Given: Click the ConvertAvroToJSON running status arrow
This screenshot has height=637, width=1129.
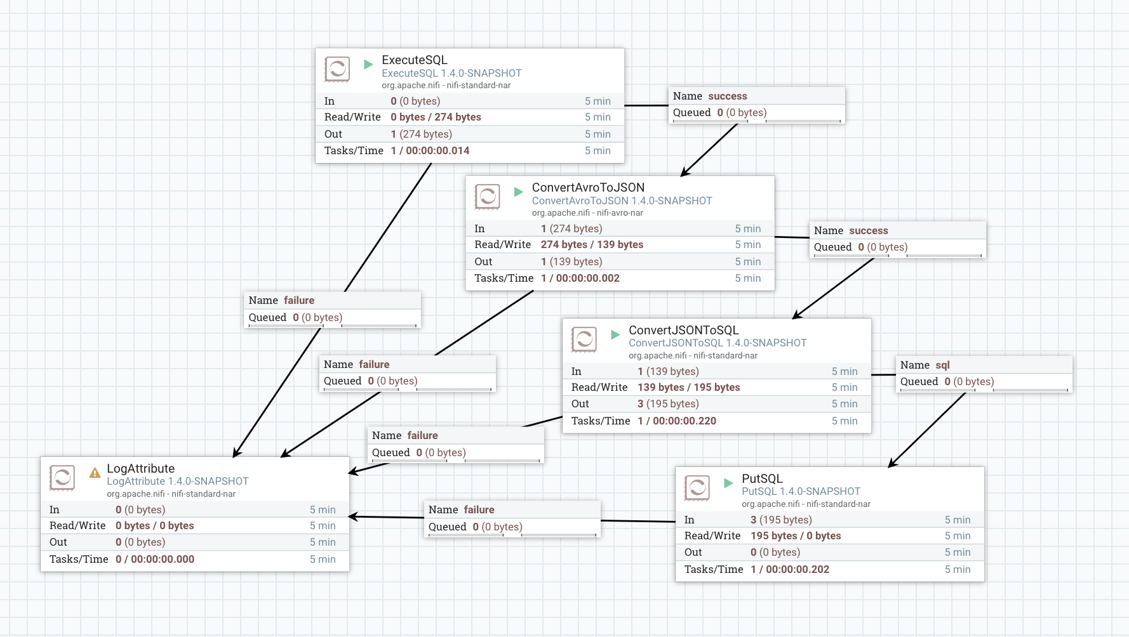Looking at the screenshot, I should click(518, 192).
